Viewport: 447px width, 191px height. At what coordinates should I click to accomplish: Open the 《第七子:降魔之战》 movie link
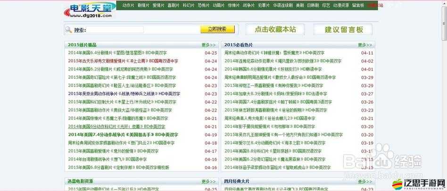point(122,77)
